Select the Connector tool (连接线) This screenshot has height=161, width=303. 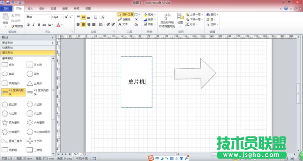point(124,19)
